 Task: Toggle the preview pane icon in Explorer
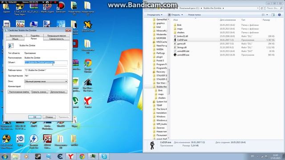pyautogui.click(x=273, y=15)
